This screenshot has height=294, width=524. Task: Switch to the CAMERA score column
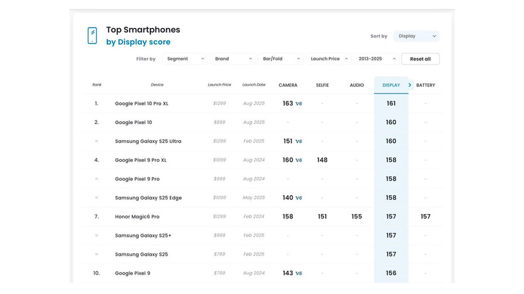pyautogui.click(x=288, y=85)
